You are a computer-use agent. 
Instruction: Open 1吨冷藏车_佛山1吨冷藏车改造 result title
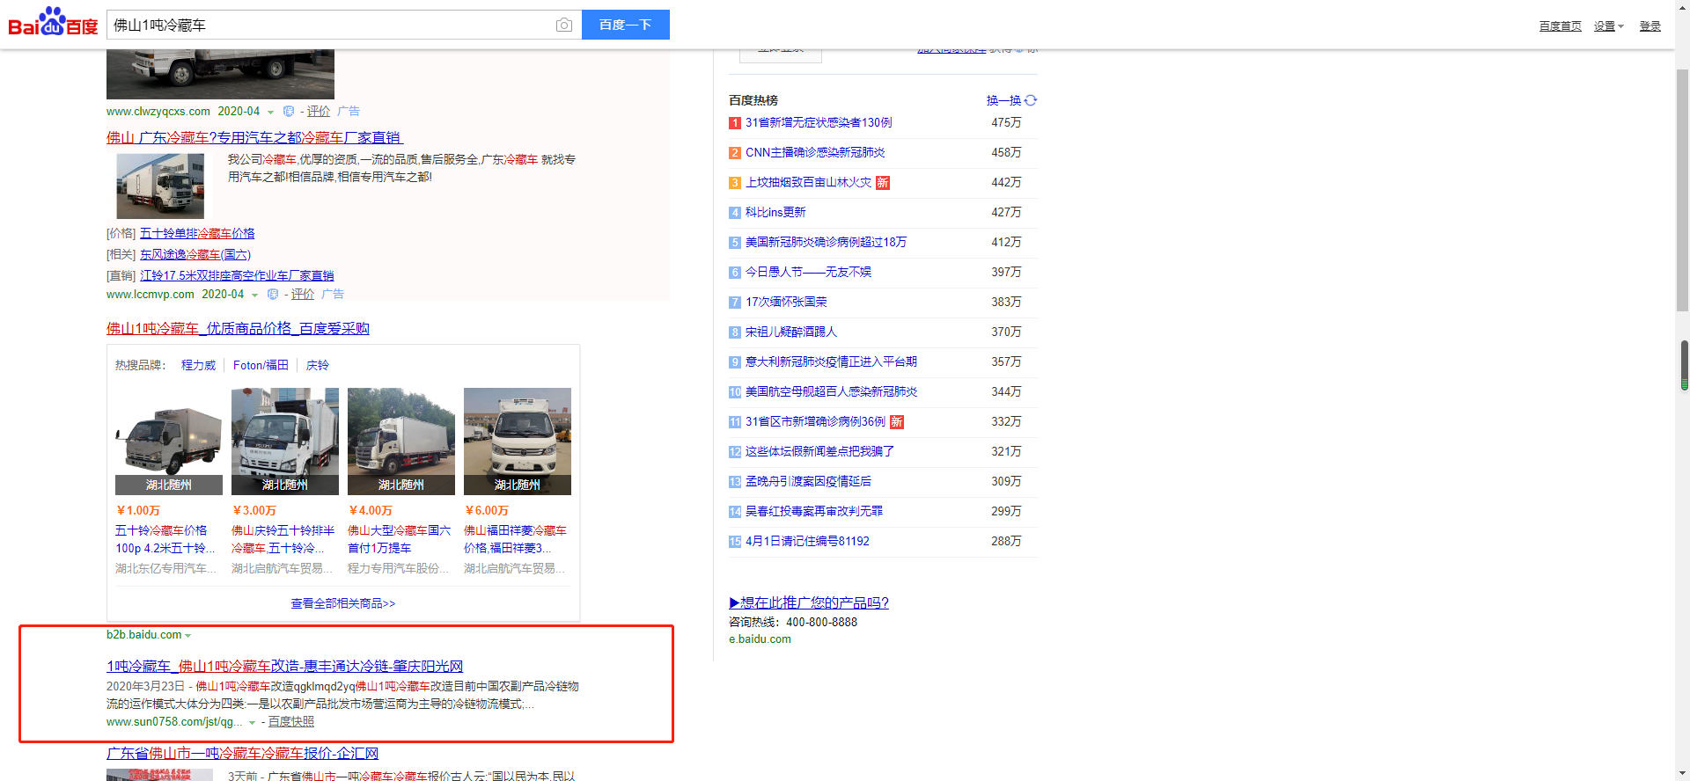tap(284, 666)
